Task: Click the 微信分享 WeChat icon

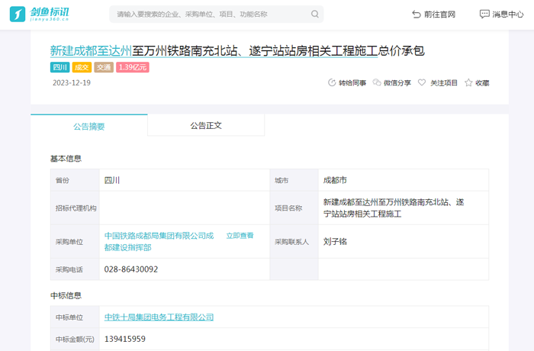Action: tap(377, 82)
